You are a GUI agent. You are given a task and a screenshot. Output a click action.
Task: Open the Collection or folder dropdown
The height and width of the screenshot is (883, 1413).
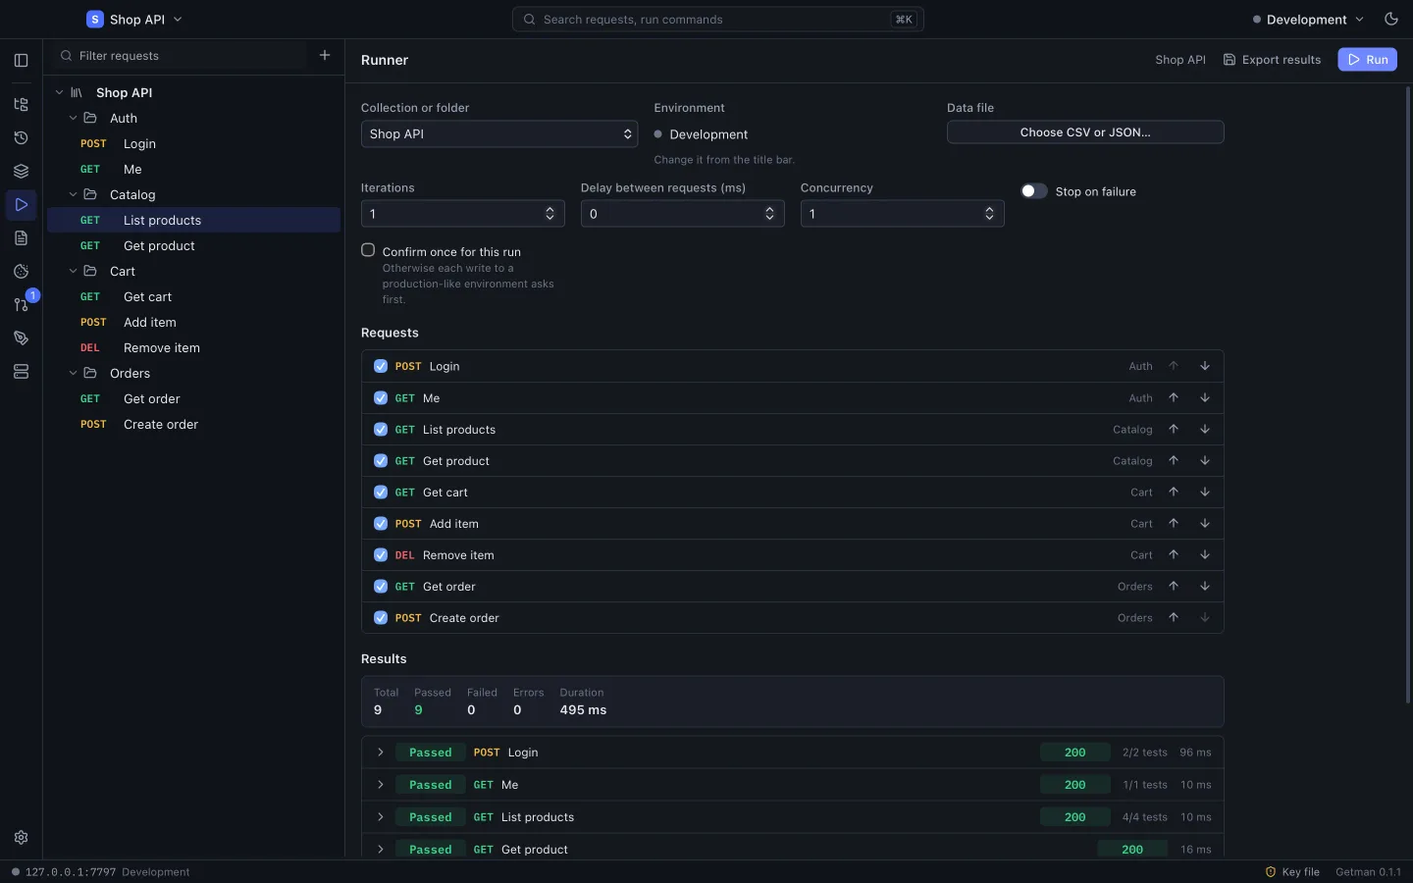499,133
